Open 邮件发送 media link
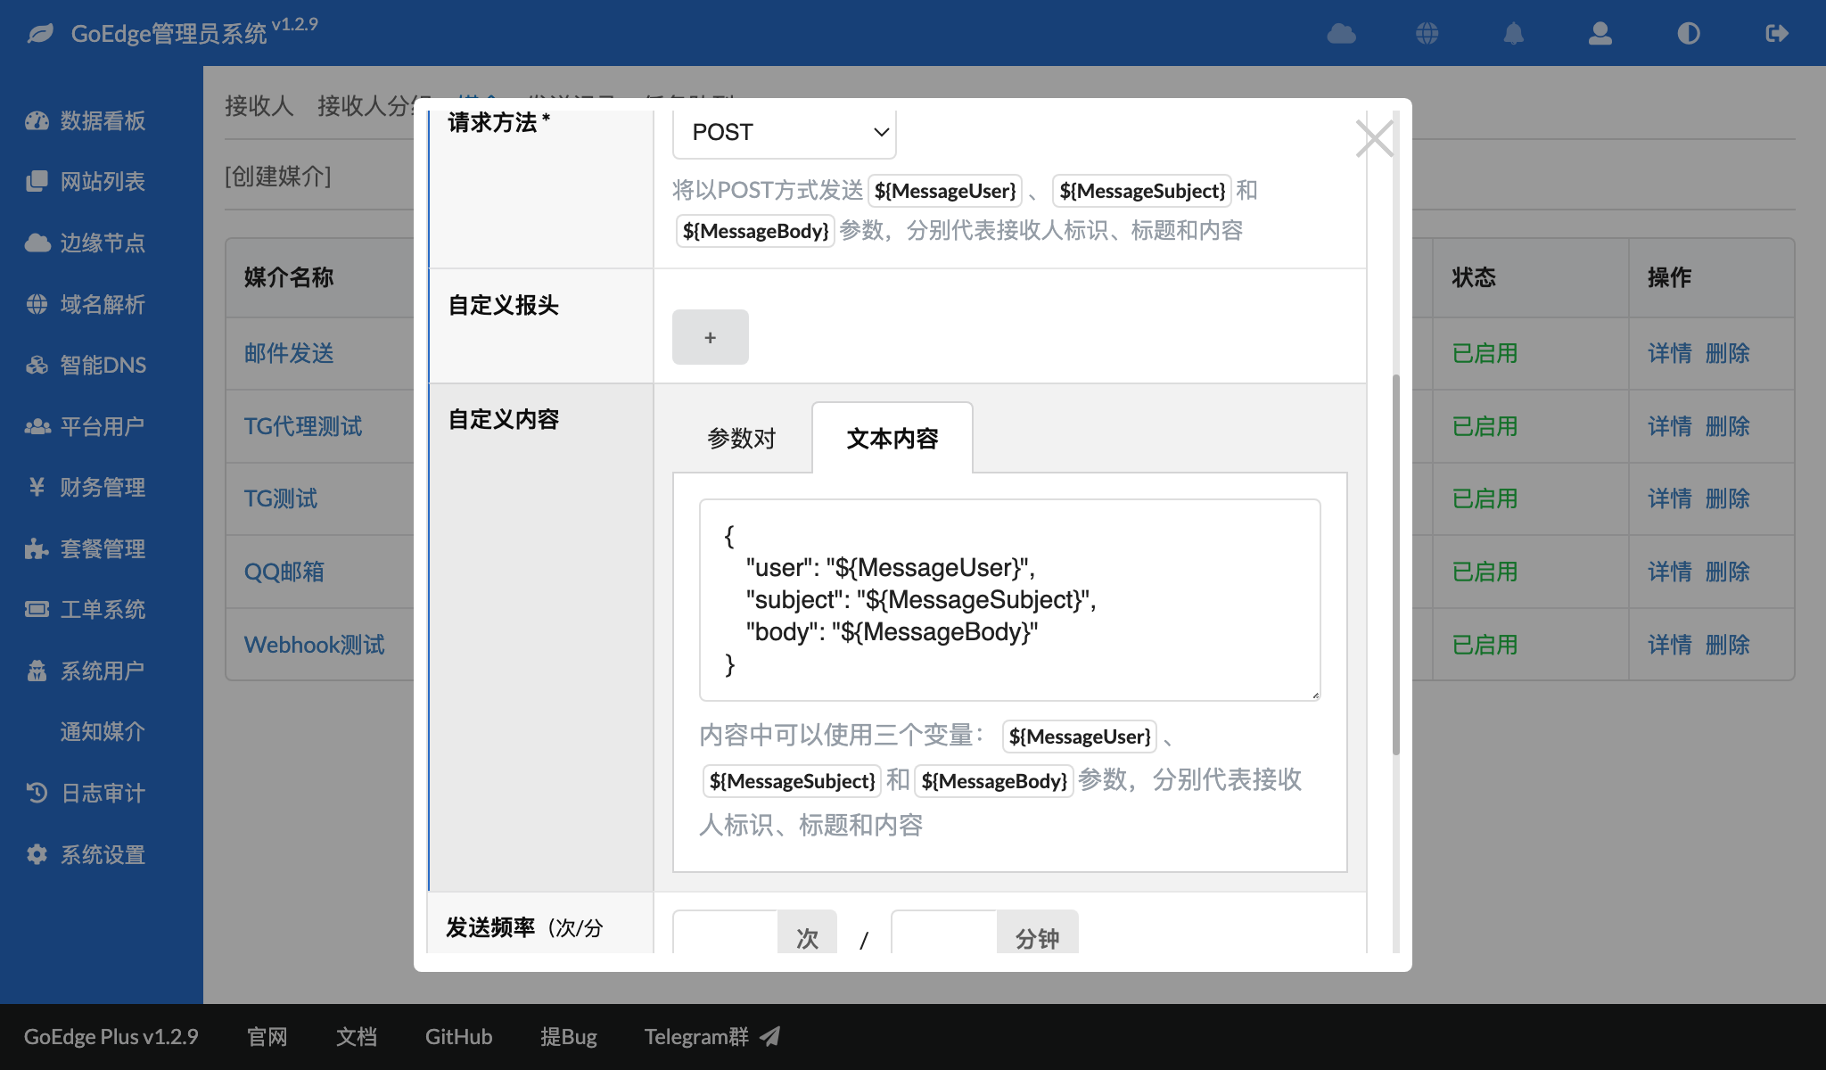 point(289,354)
